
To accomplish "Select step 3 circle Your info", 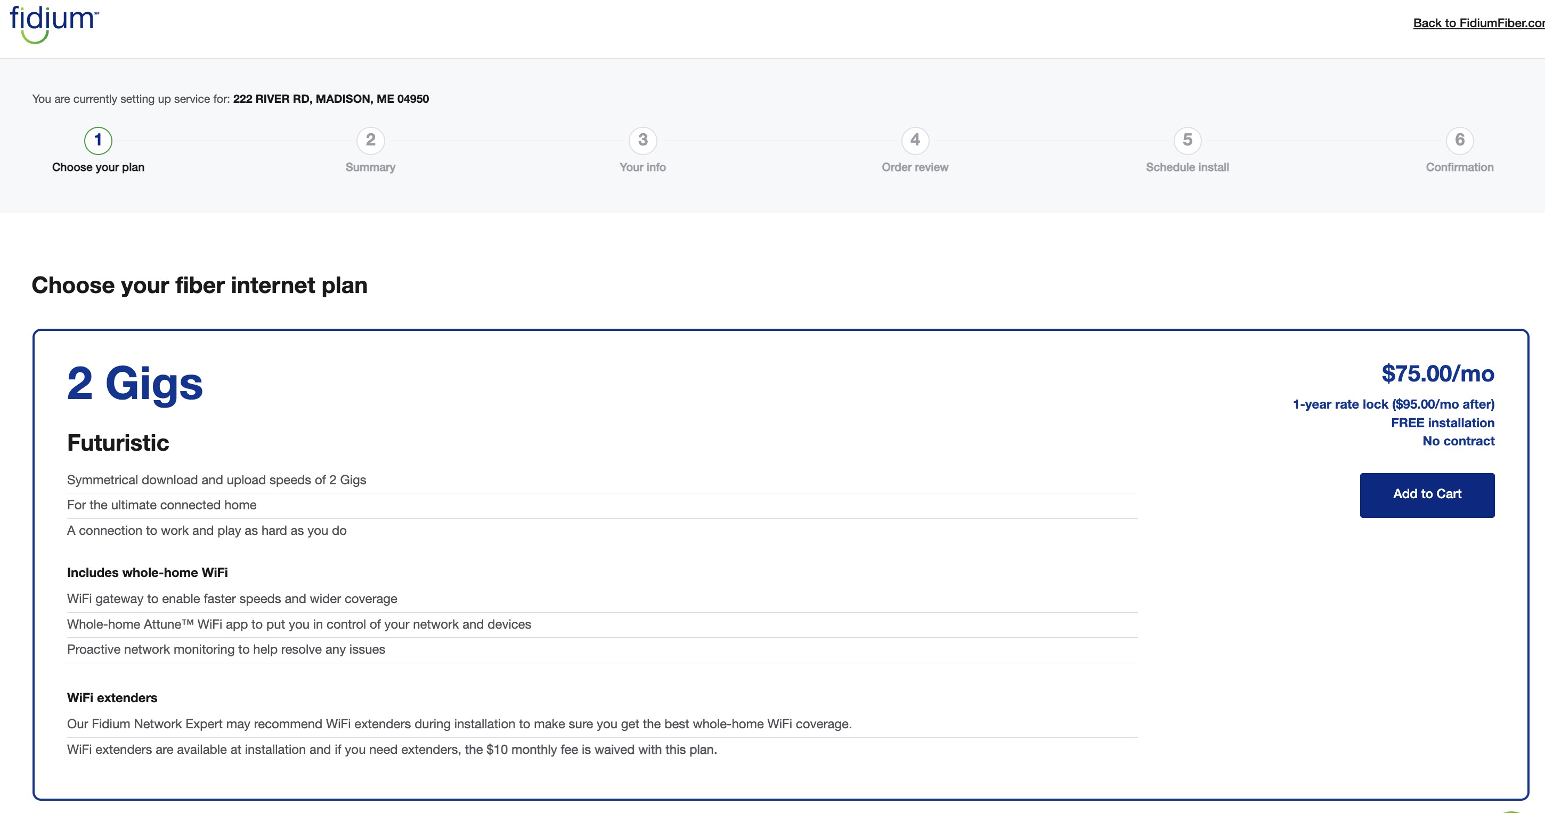I will click(643, 140).
